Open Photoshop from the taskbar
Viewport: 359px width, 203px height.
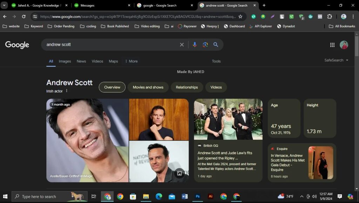(x=198, y=196)
